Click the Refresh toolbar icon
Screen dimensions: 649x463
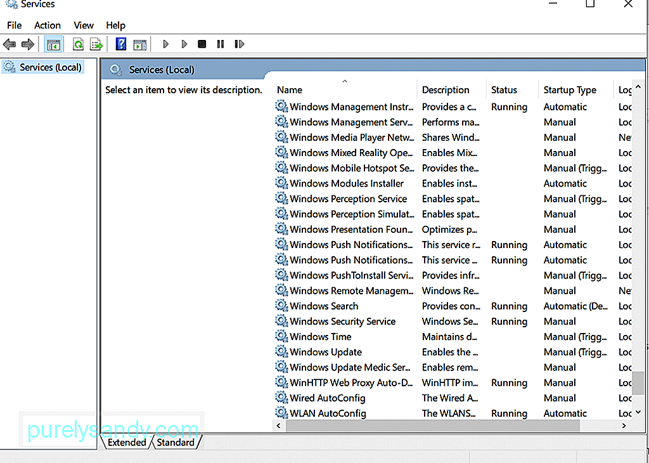click(78, 44)
